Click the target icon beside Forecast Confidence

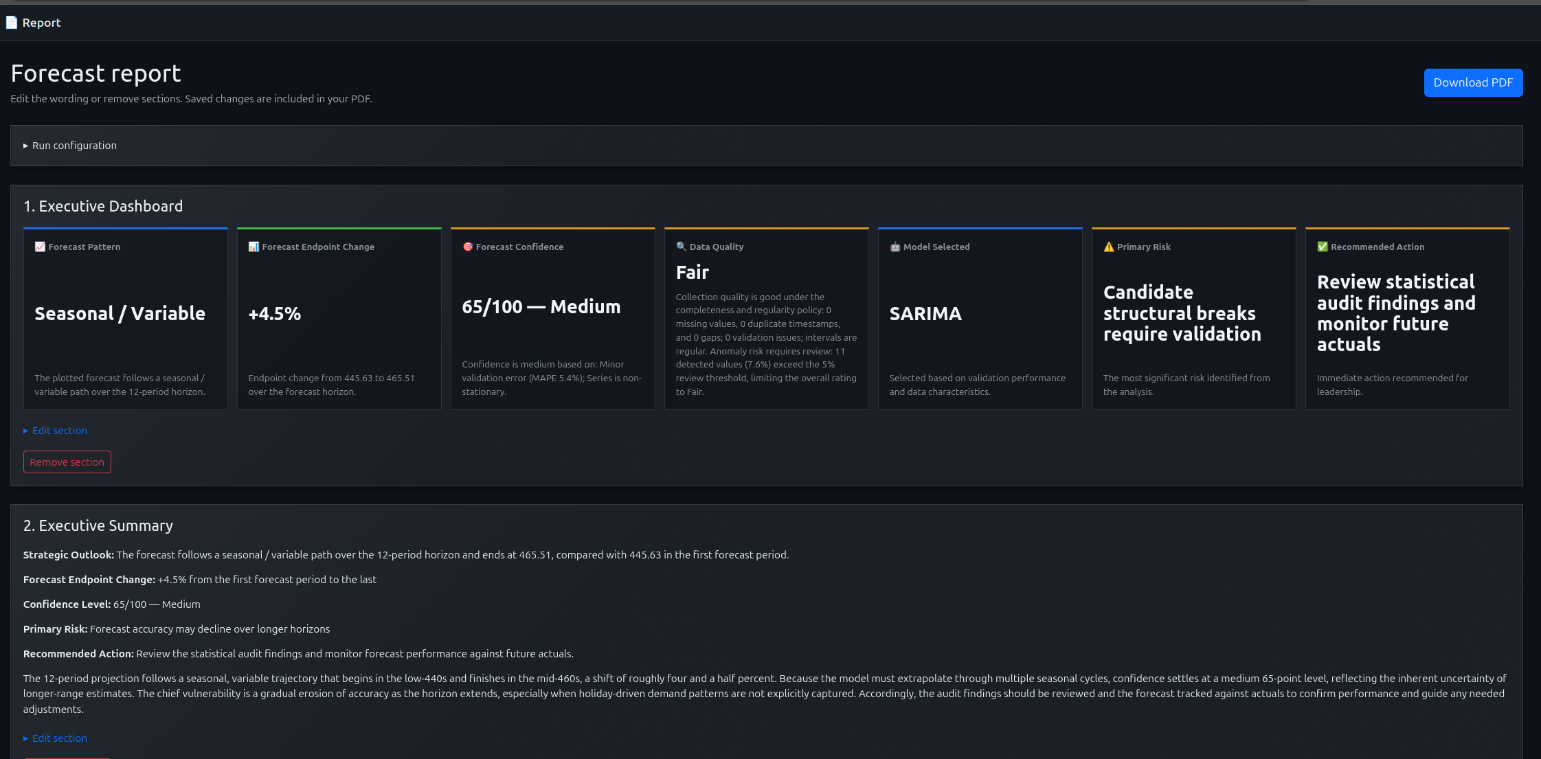[468, 247]
